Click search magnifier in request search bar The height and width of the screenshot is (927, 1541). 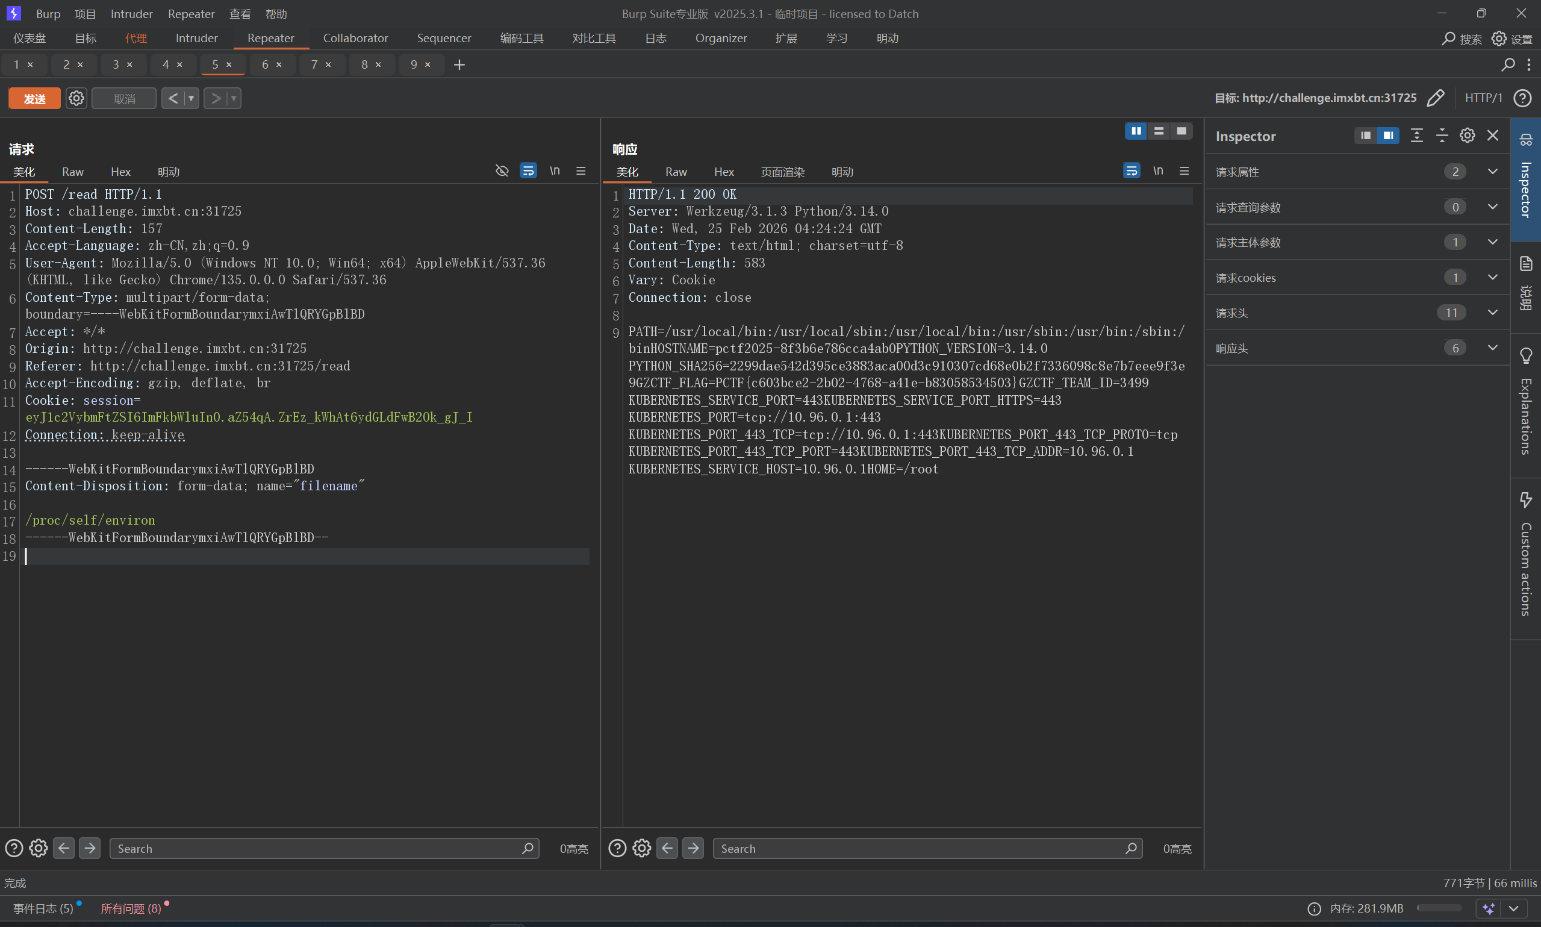click(528, 848)
